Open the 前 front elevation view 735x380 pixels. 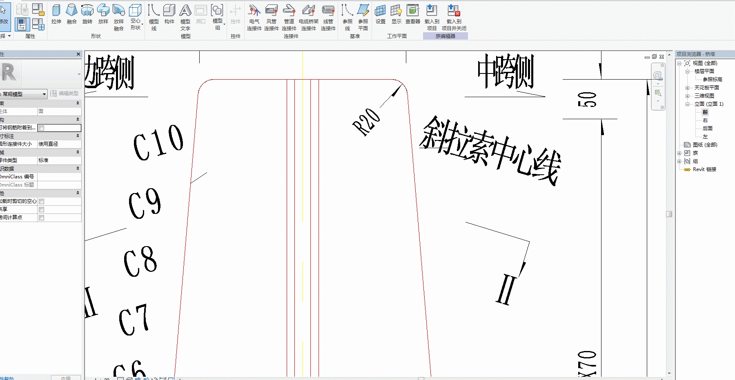[x=705, y=112]
